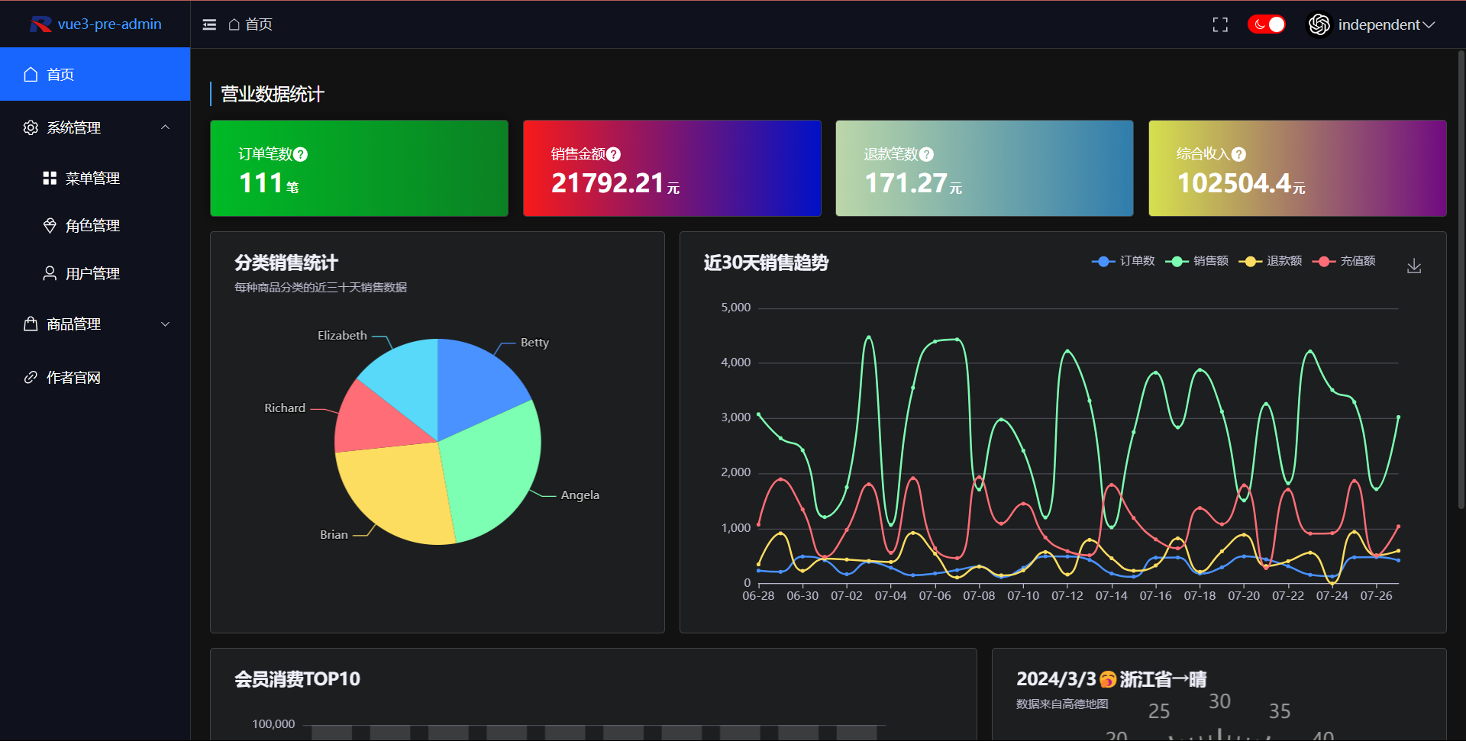
Task: Click the user avatar icon
Action: coord(1319,24)
